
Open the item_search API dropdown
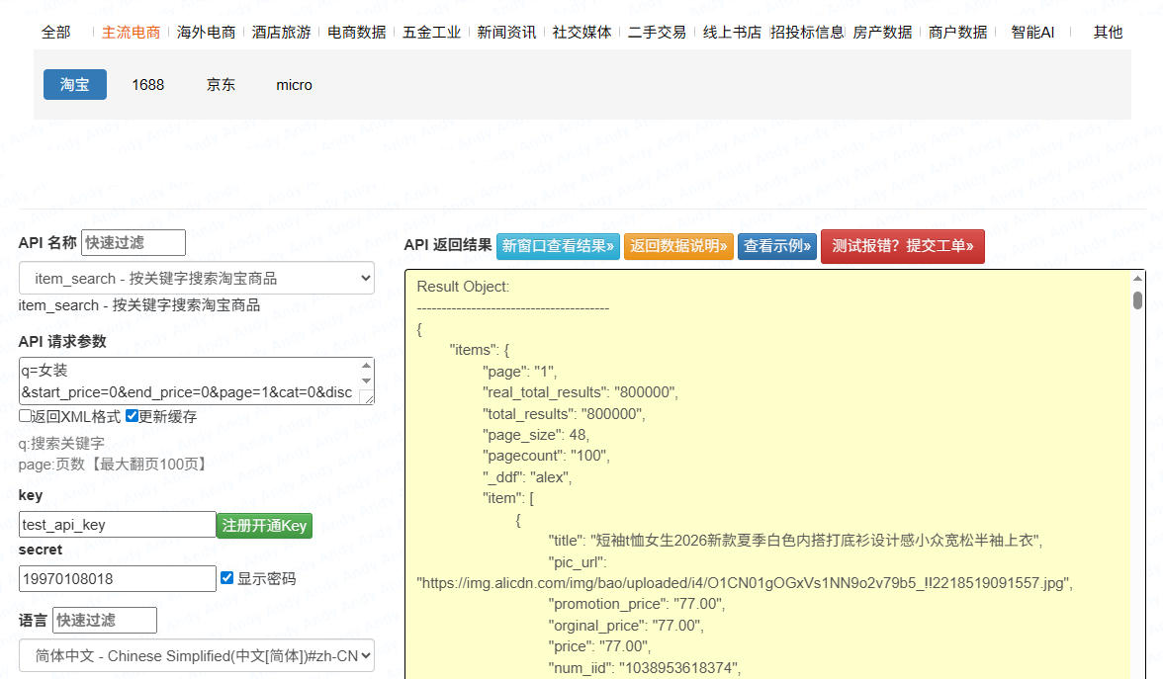coord(197,278)
